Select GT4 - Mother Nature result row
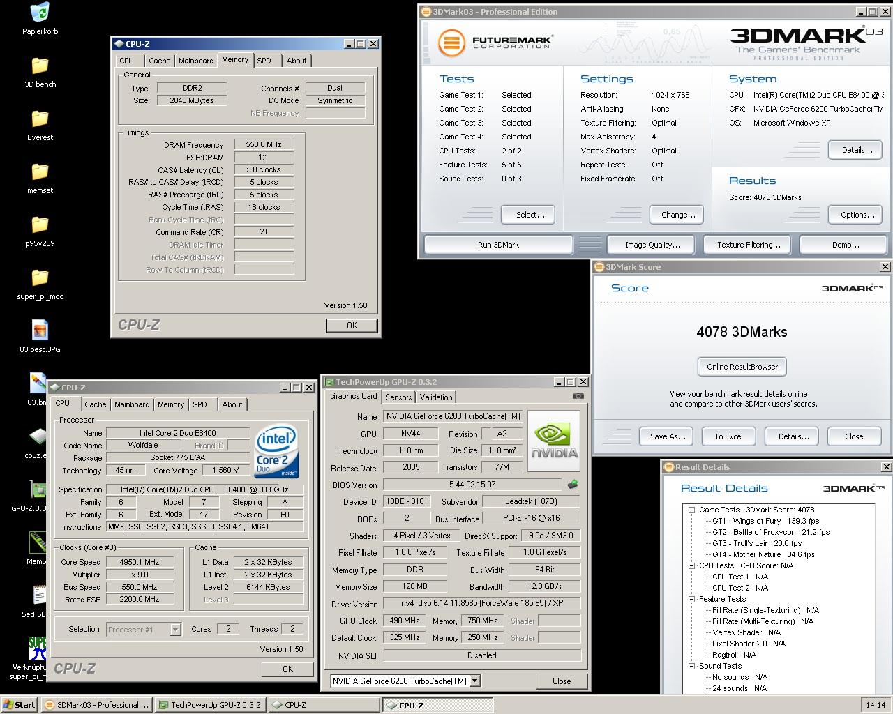 point(763,554)
